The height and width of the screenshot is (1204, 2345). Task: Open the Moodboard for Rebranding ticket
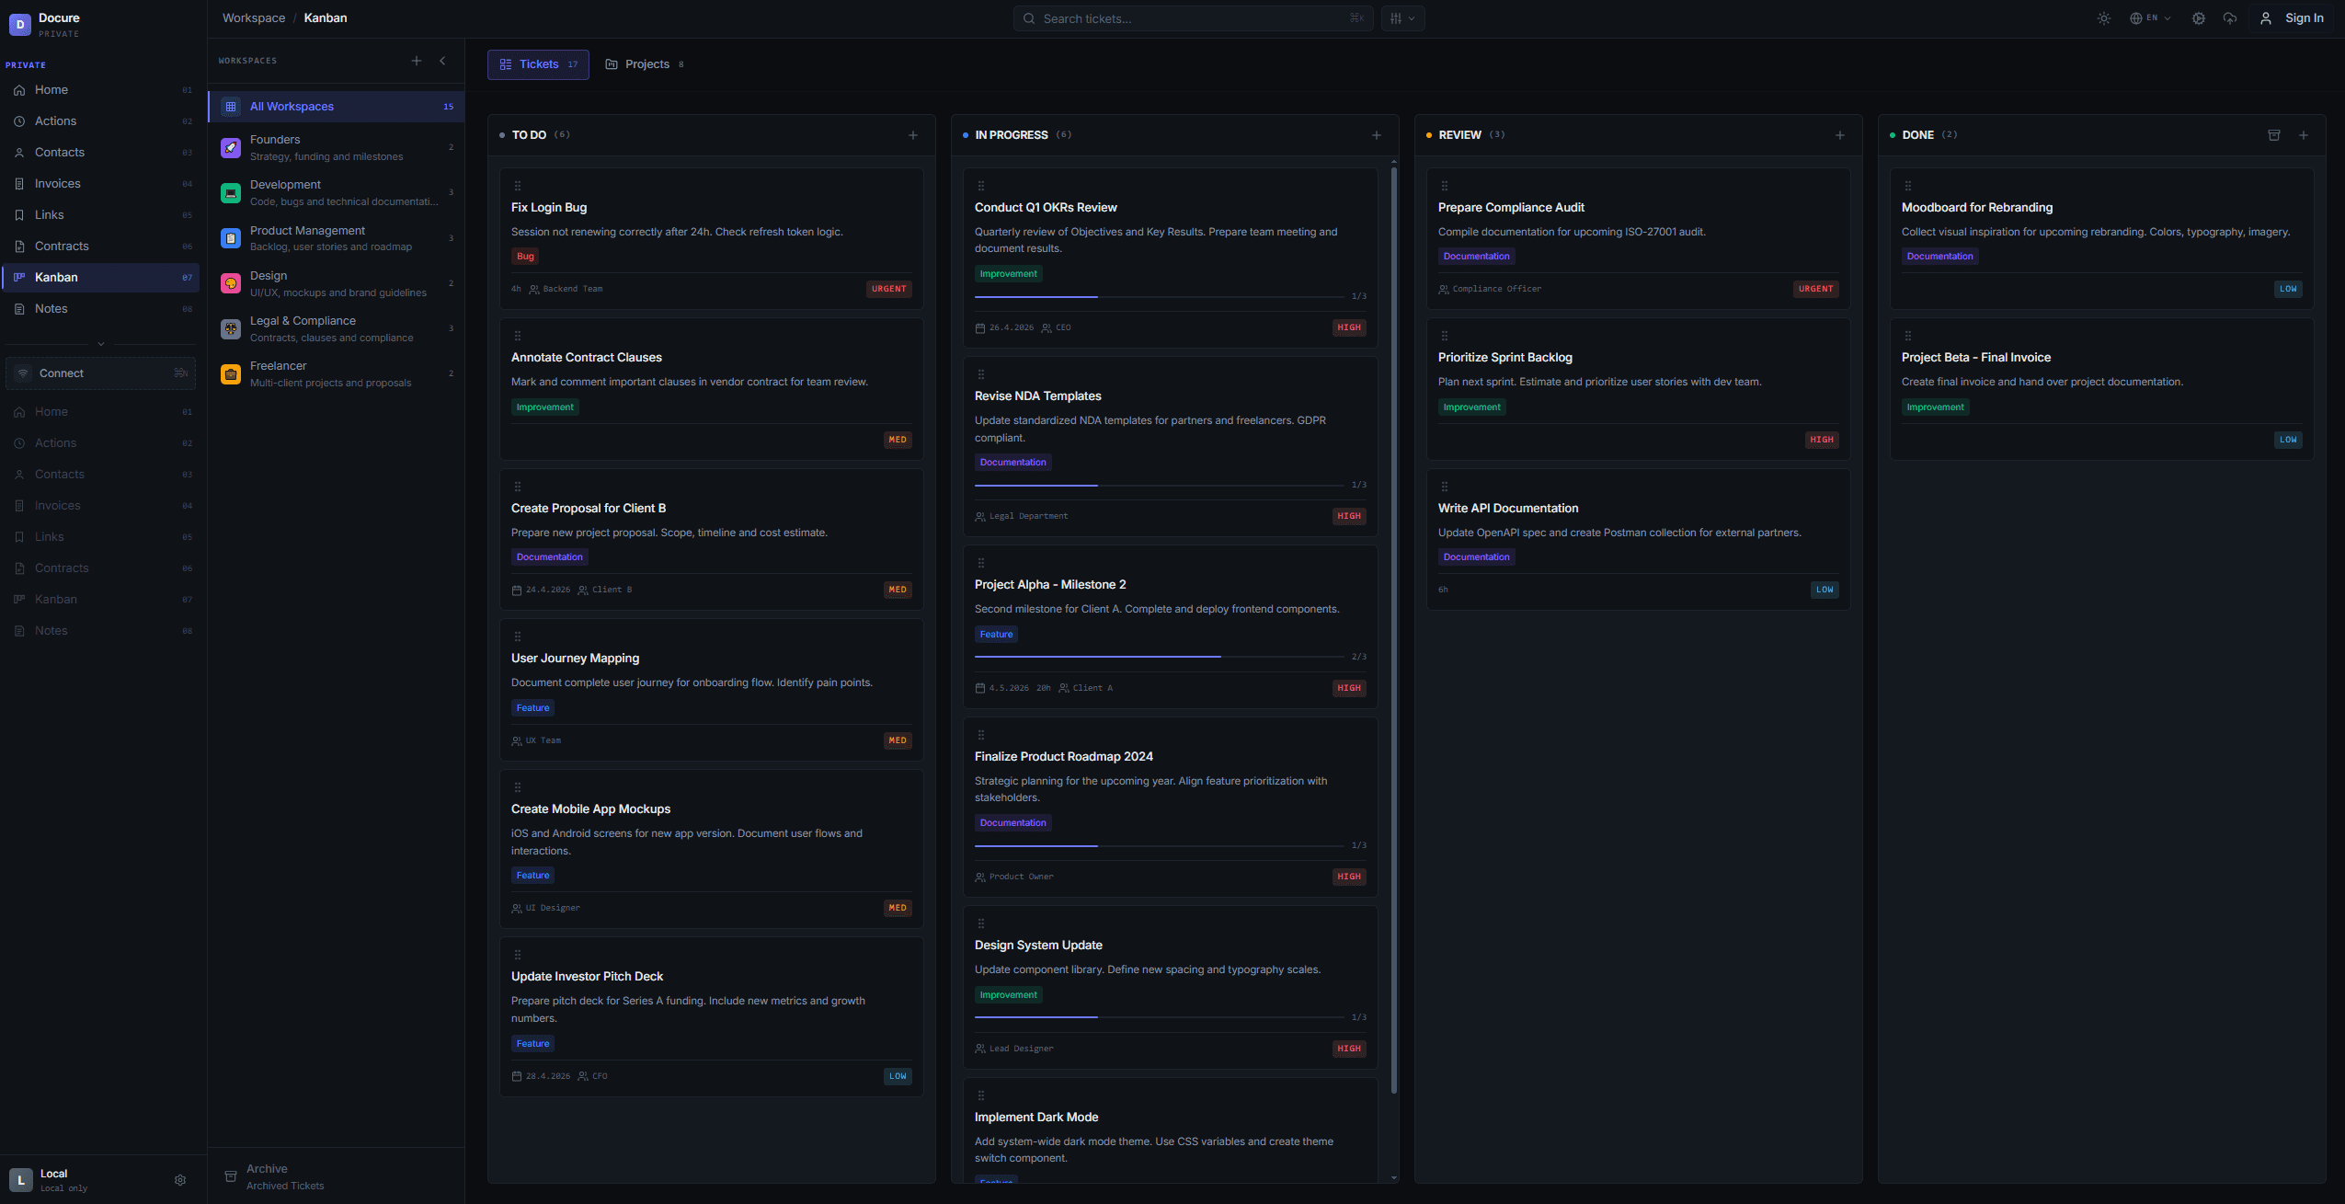pos(2101,238)
